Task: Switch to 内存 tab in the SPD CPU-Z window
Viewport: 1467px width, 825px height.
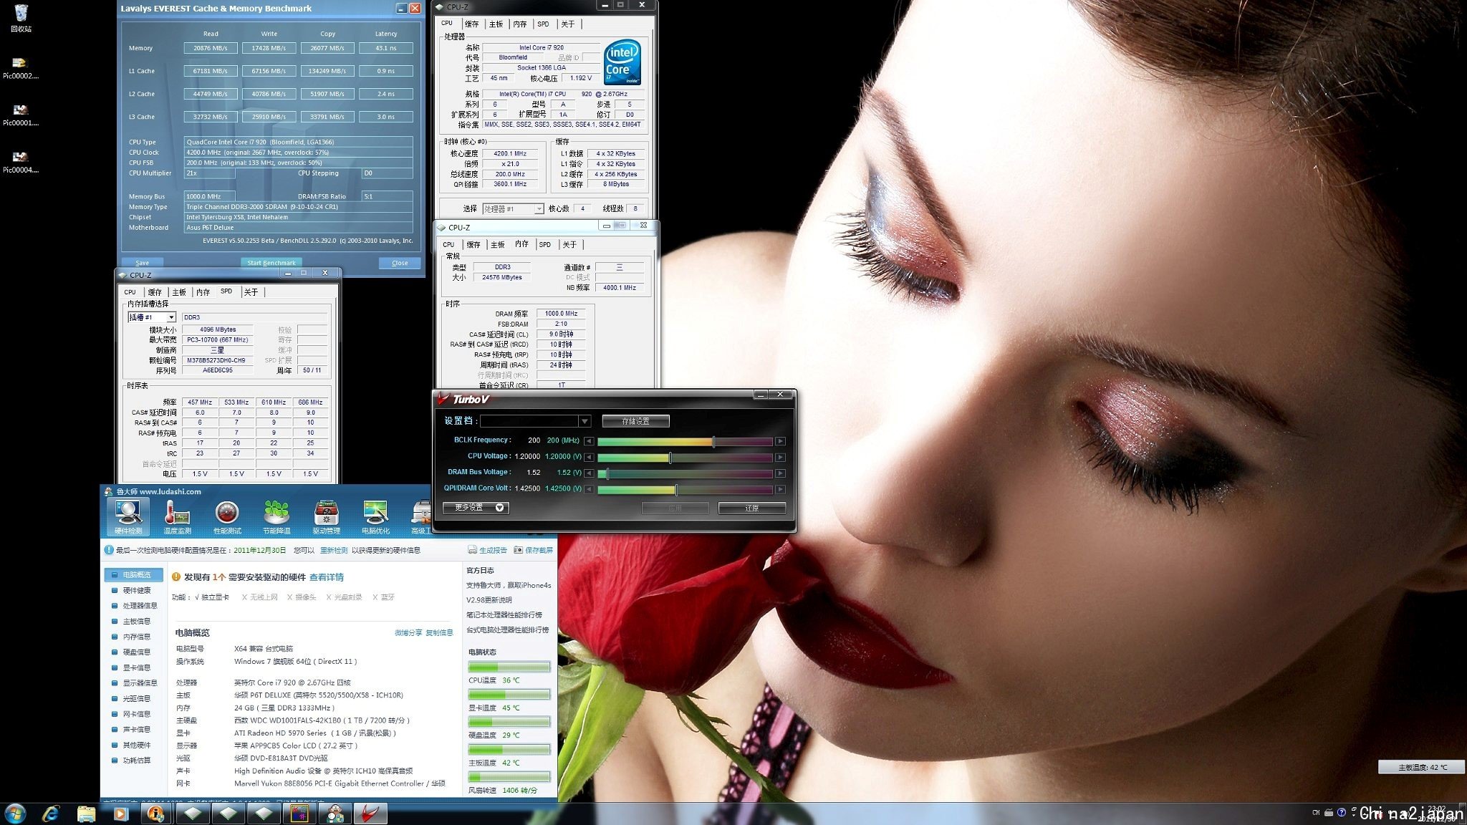Action: coord(203,292)
